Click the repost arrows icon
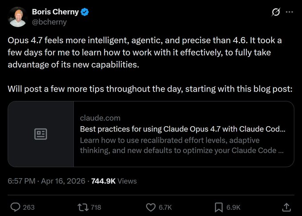This screenshot has height=216, width=302. click(x=83, y=208)
